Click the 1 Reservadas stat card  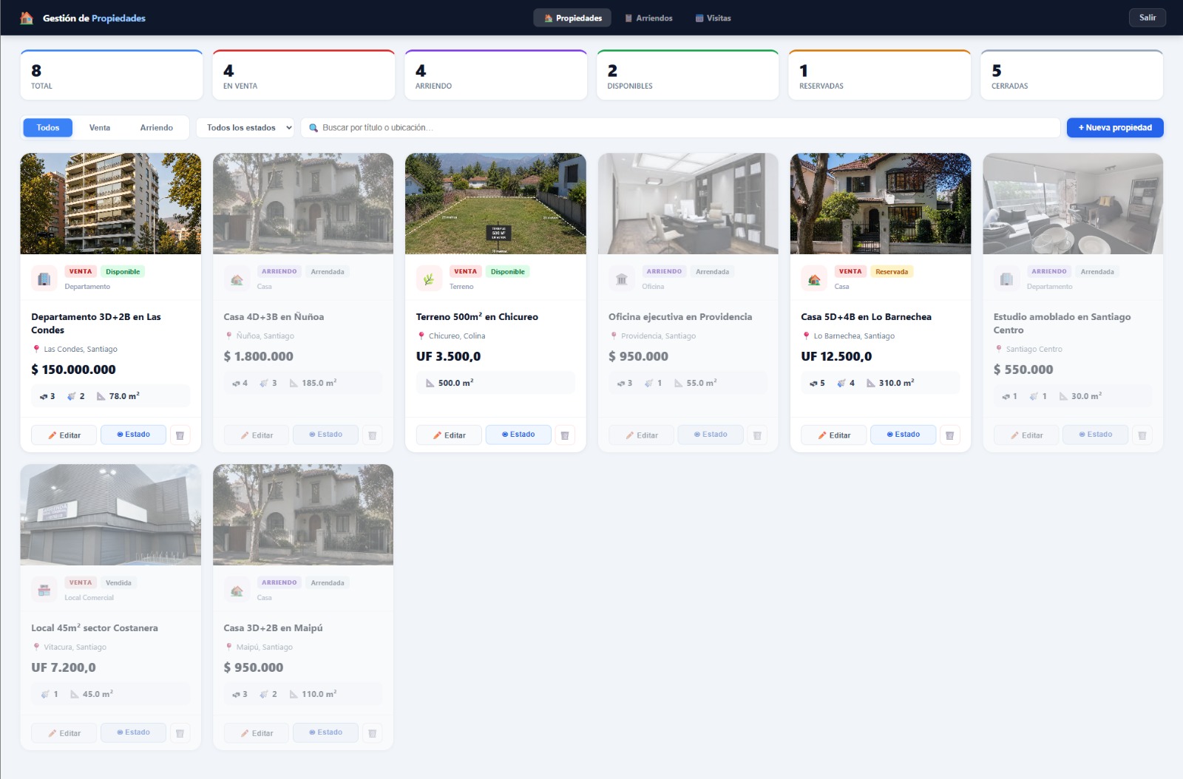(880, 75)
